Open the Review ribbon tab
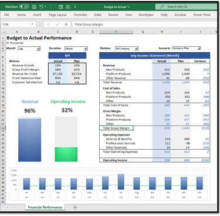 pos(113,15)
